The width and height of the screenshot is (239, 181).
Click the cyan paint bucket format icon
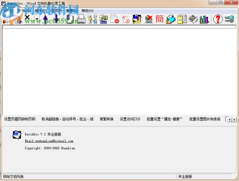170,19
